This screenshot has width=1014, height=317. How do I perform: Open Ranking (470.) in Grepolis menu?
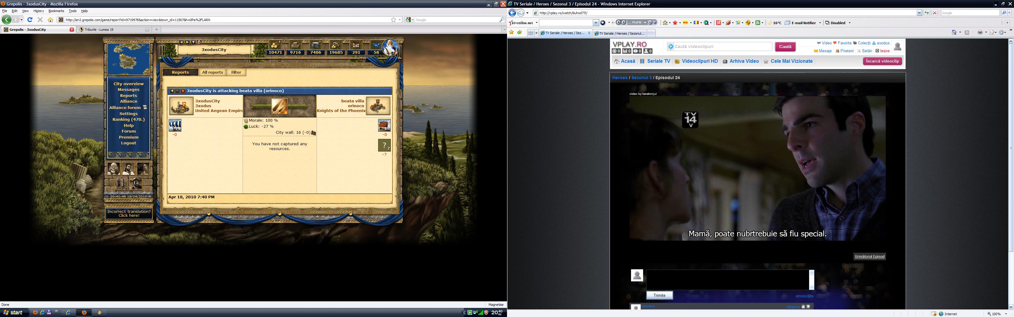coord(129,119)
